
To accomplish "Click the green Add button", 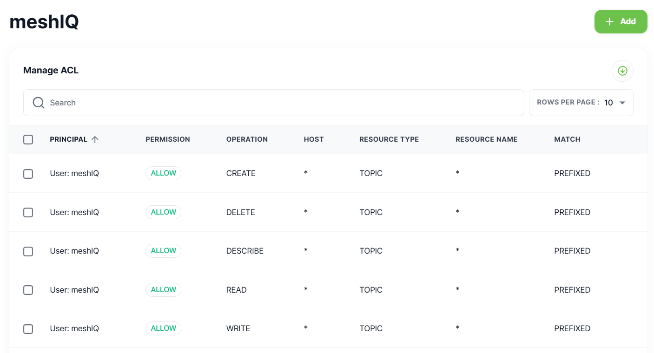I will point(621,21).
